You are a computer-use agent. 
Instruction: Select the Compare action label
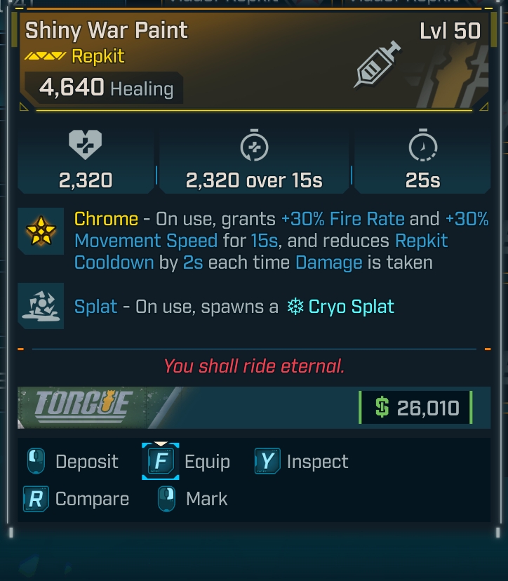(x=92, y=499)
